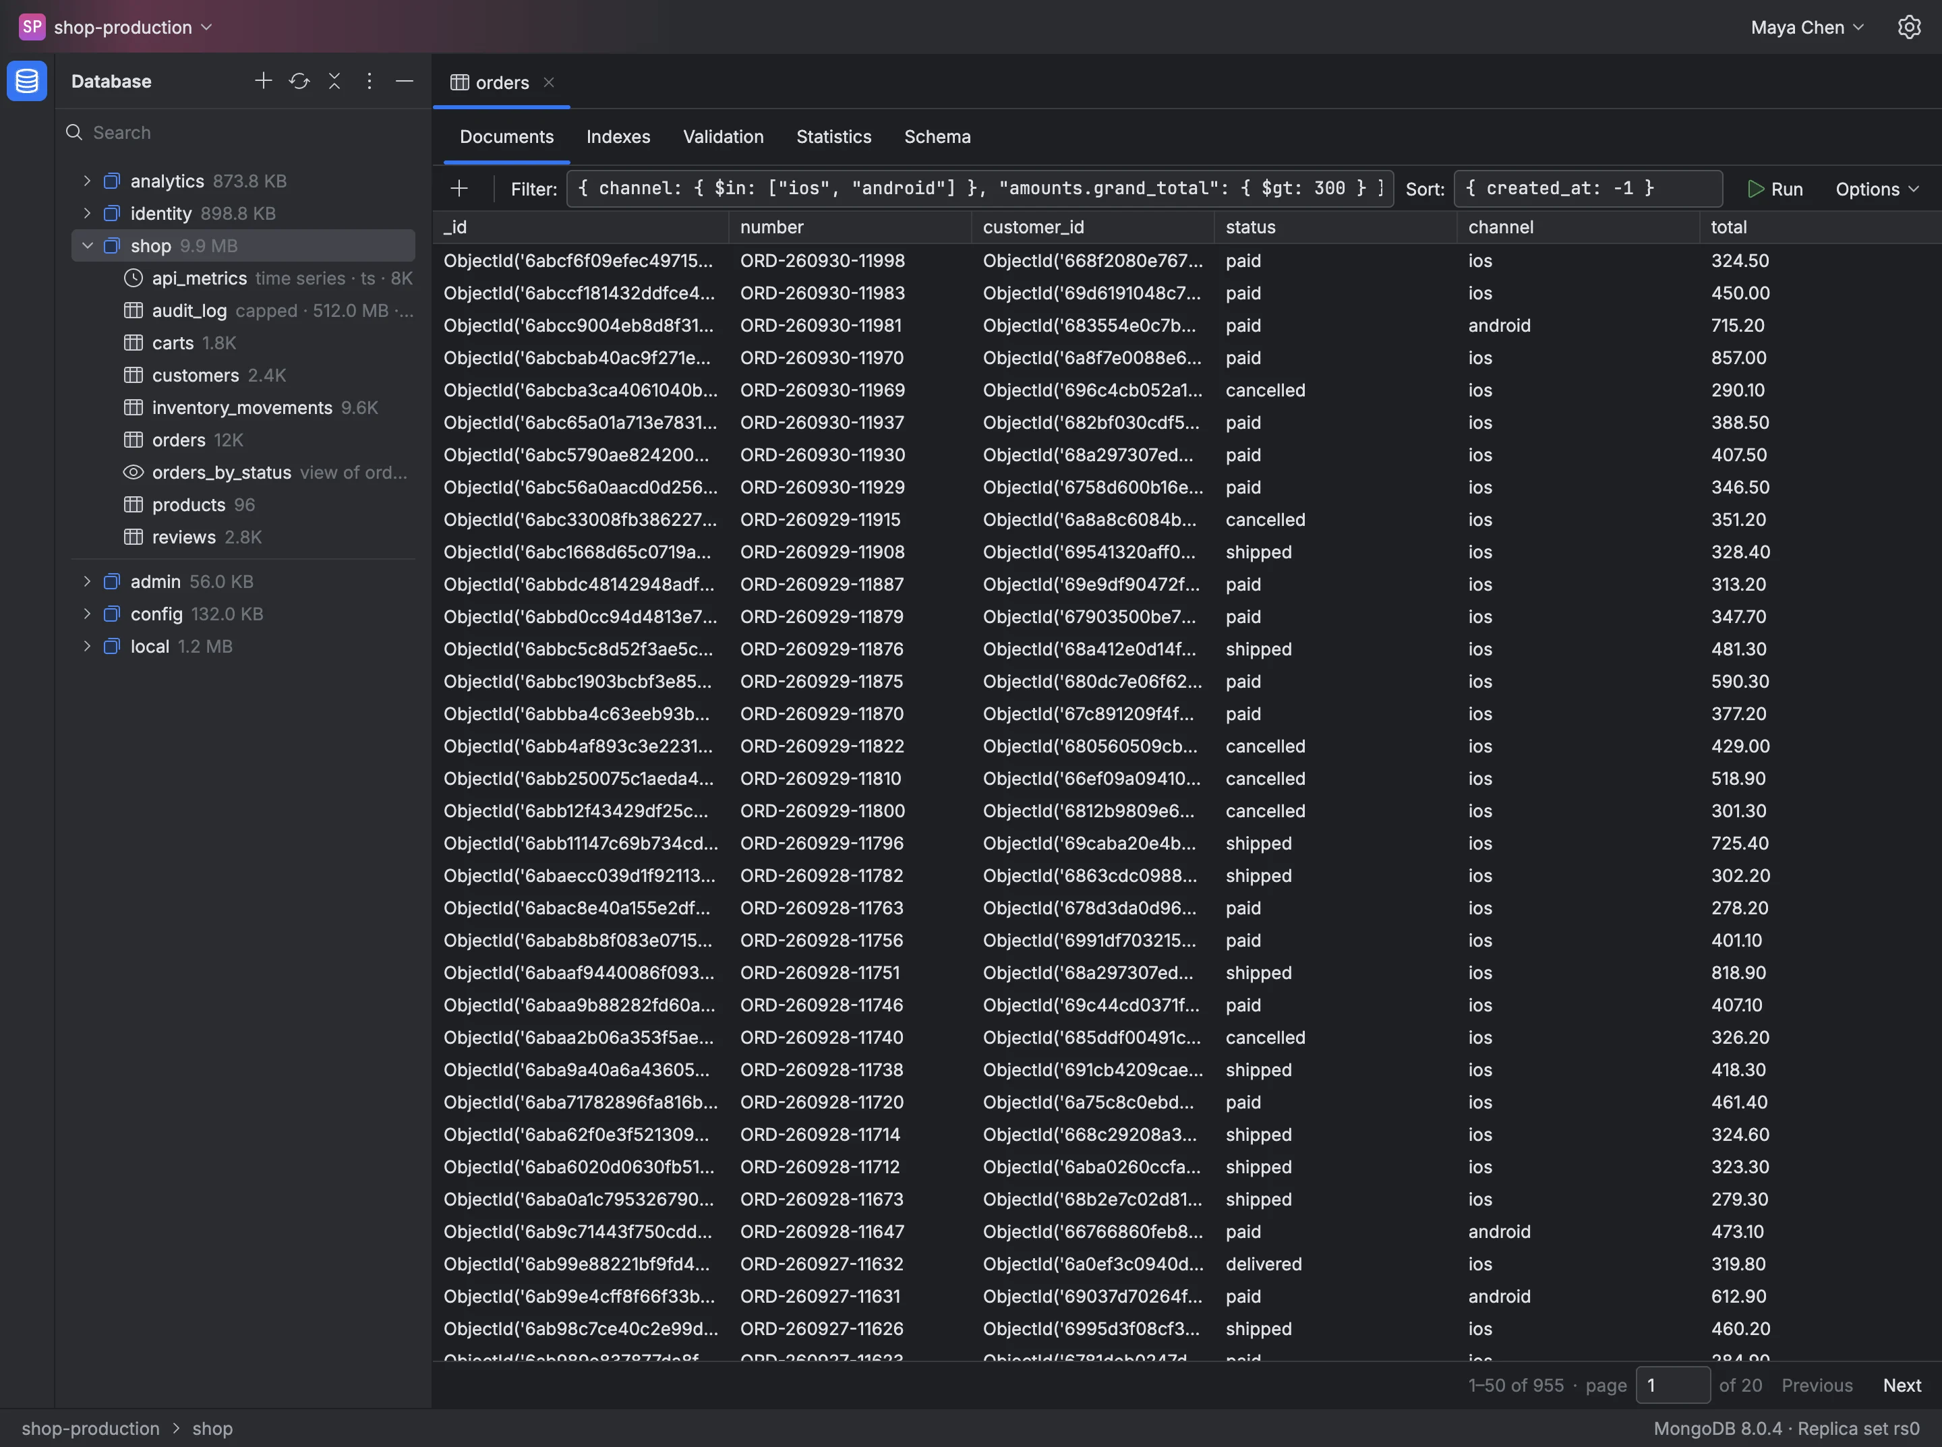Viewport: 1942px width, 1447px height.
Task: Switch to the Schema tab
Action: coord(937,137)
